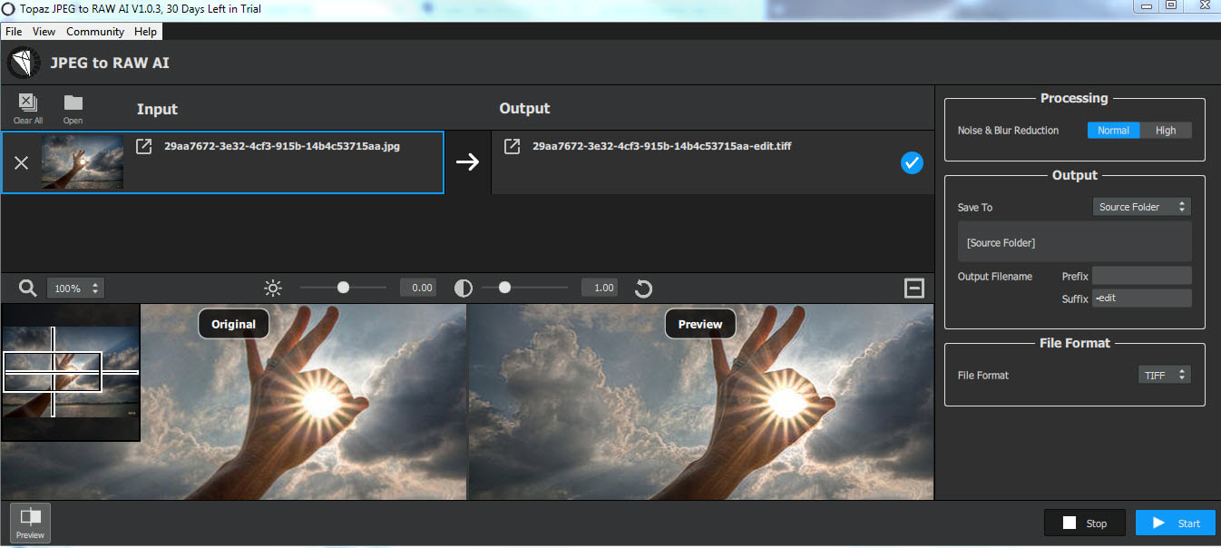Toggle the blue checkmark on output file
This screenshot has height=548, width=1221.
click(912, 162)
